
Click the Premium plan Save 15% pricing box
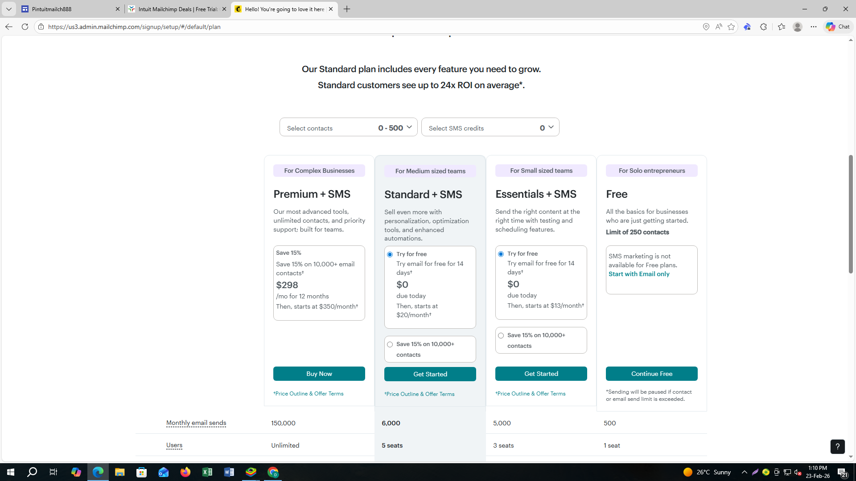[x=319, y=283]
